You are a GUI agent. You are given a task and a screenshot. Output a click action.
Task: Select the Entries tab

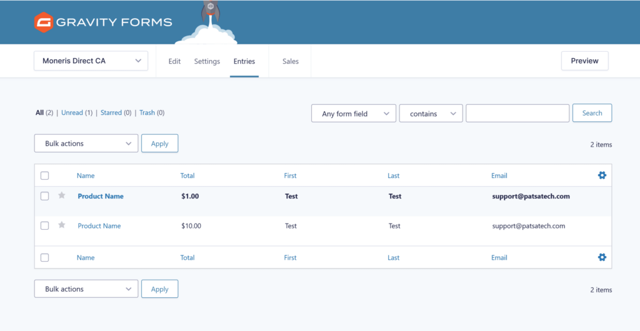pos(244,61)
